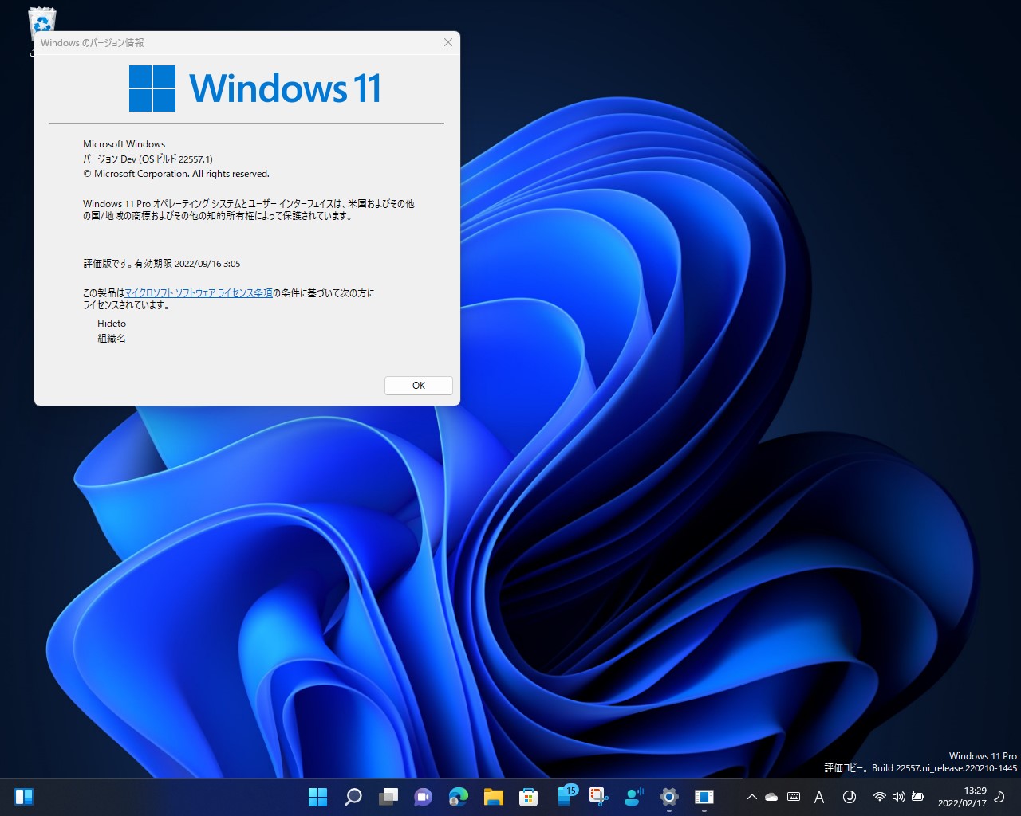Image resolution: width=1021 pixels, height=816 pixels.
Task: Open OneDrive from the system tray
Action: tap(771, 796)
